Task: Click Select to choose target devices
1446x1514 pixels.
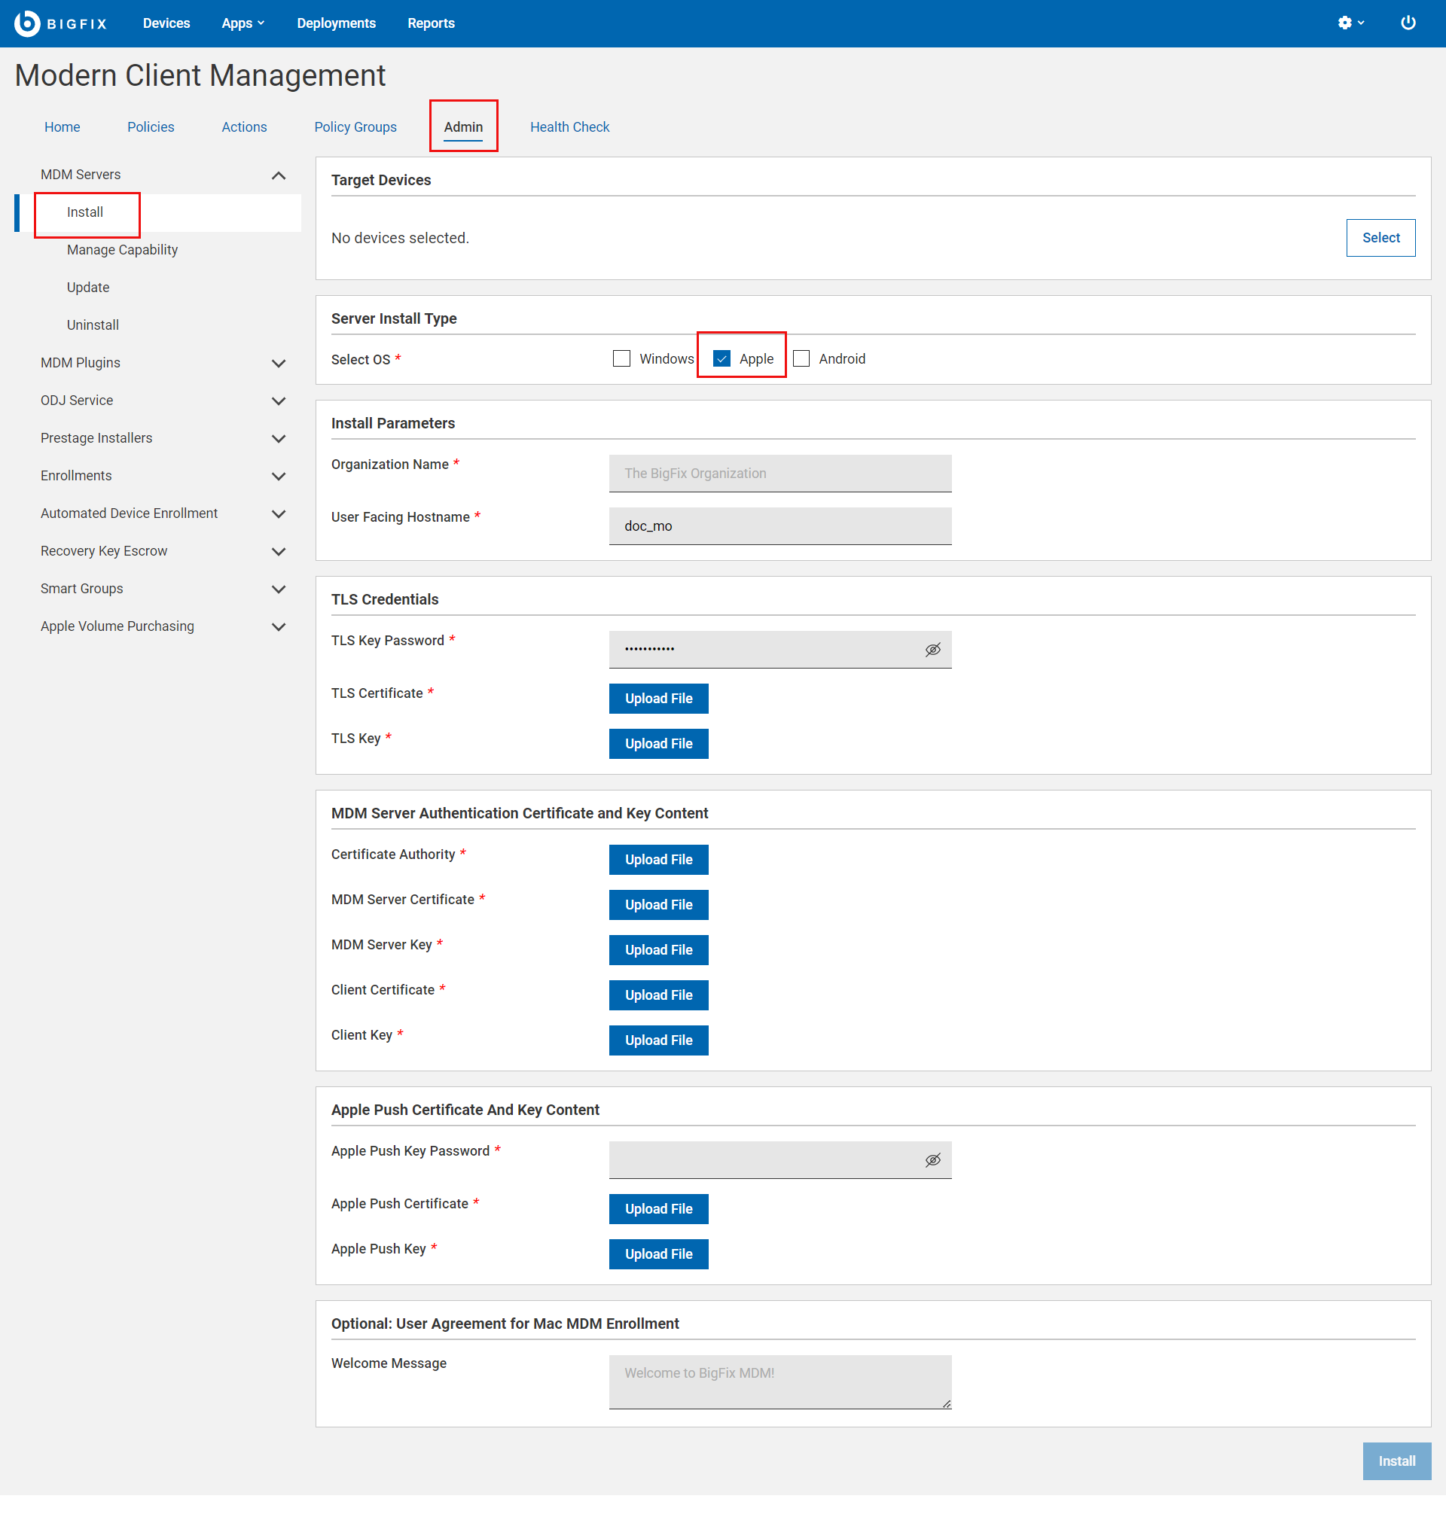Action: (1380, 237)
